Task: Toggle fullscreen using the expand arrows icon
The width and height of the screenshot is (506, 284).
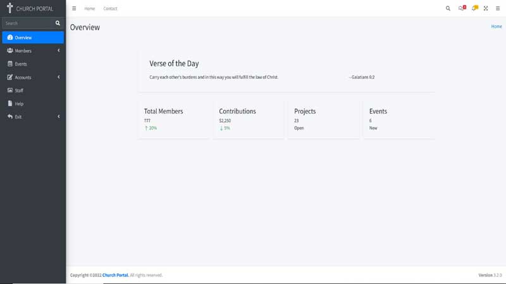Action: tap(486, 9)
